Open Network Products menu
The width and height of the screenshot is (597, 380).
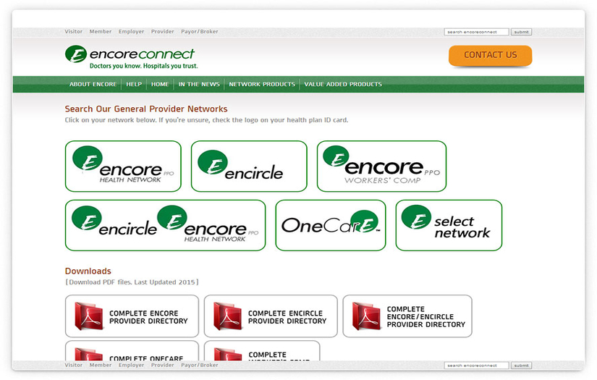(x=262, y=84)
